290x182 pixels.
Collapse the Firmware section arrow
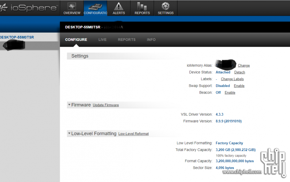69,105
